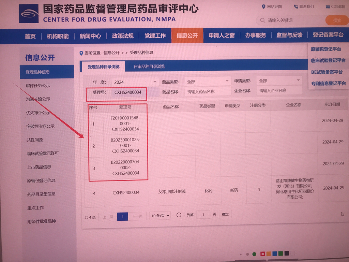Open 原辅包登记信息 in the sidebar

pos(41,180)
